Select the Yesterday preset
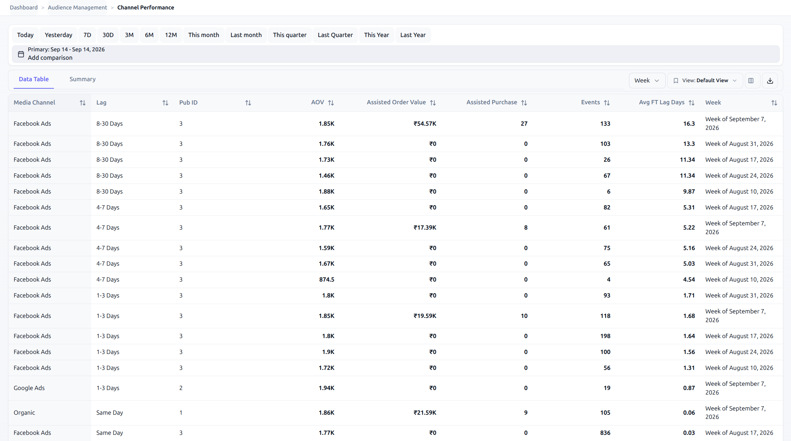Screen dimensions: 791x441 pyautogui.click(x=58, y=35)
